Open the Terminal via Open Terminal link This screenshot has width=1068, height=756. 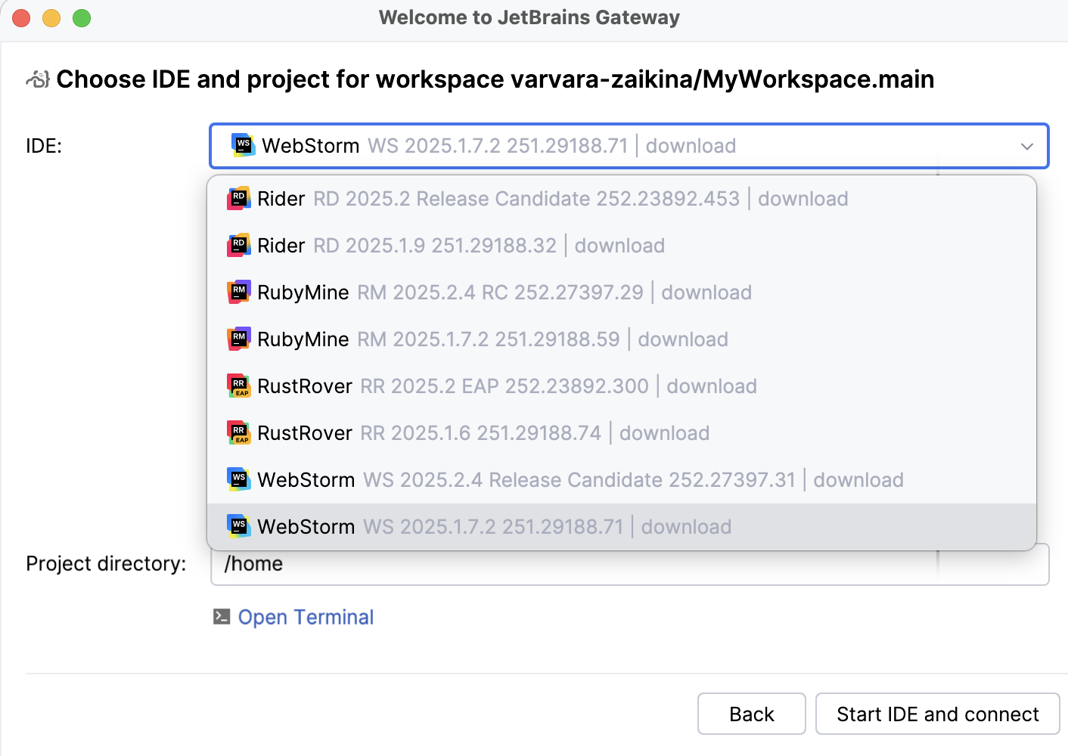click(x=306, y=618)
